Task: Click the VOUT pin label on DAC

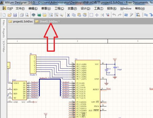Action: point(16,83)
